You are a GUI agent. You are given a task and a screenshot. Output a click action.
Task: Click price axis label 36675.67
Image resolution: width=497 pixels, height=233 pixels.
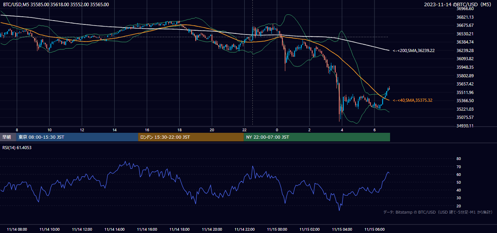click(x=465, y=25)
